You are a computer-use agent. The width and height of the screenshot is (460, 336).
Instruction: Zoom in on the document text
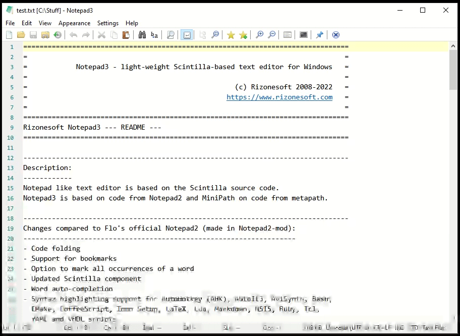(x=259, y=34)
